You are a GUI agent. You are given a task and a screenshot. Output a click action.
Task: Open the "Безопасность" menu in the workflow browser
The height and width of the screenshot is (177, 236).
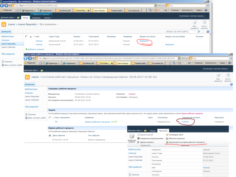(x=211, y=63)
